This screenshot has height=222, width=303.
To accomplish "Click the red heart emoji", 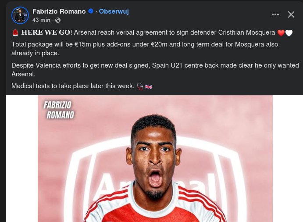I will tap(281, 33).
